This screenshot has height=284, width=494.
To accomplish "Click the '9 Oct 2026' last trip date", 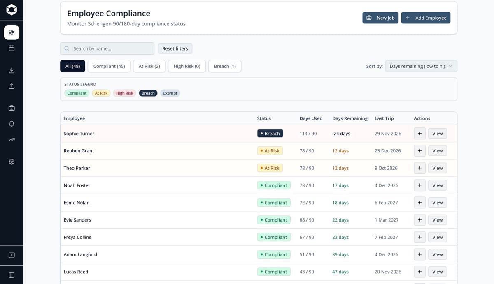I will click(386, 168).
